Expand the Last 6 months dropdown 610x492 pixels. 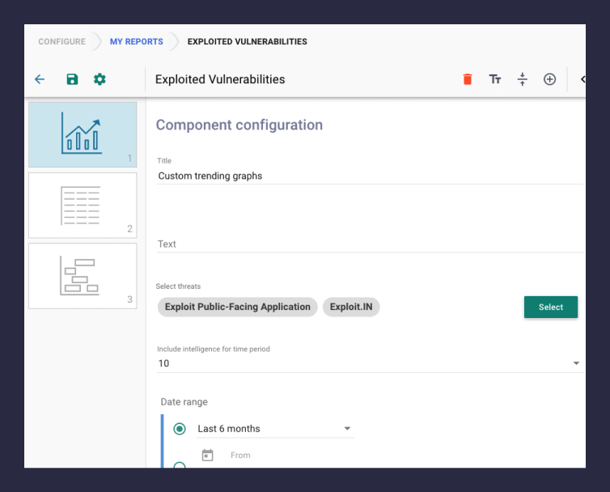pyautogui.click(x=347, y=429)
